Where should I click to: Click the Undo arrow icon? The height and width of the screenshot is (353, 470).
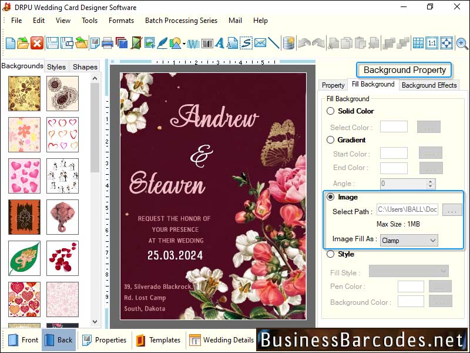[303, 42]
